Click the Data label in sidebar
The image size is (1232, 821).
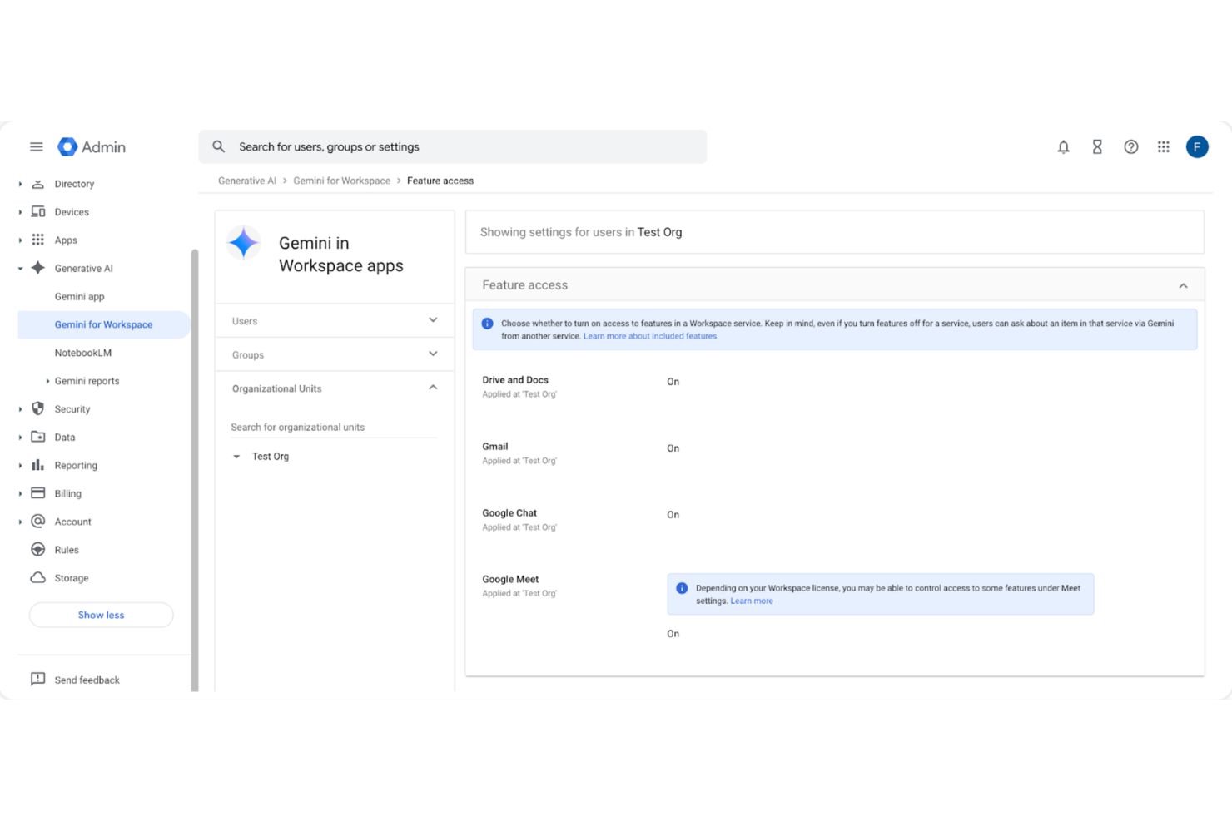(x=65, y=438)
